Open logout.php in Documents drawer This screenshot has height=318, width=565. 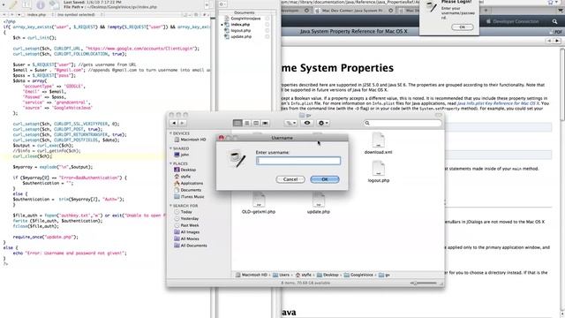[237, 31]
